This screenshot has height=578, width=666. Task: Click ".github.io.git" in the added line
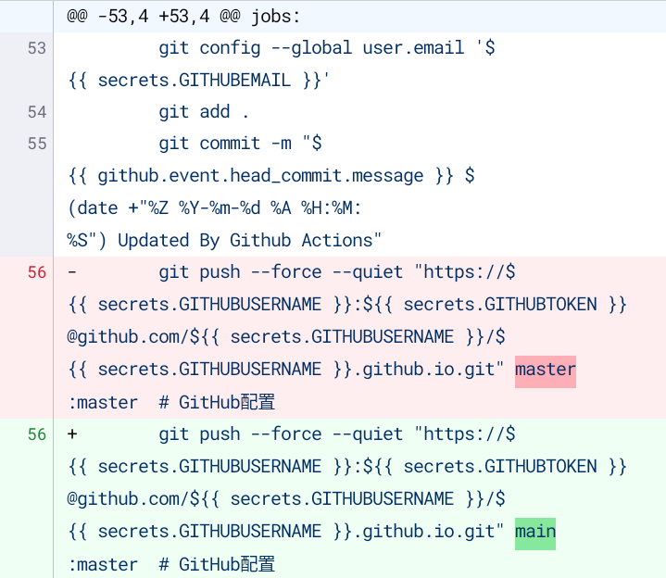(423, 532)
